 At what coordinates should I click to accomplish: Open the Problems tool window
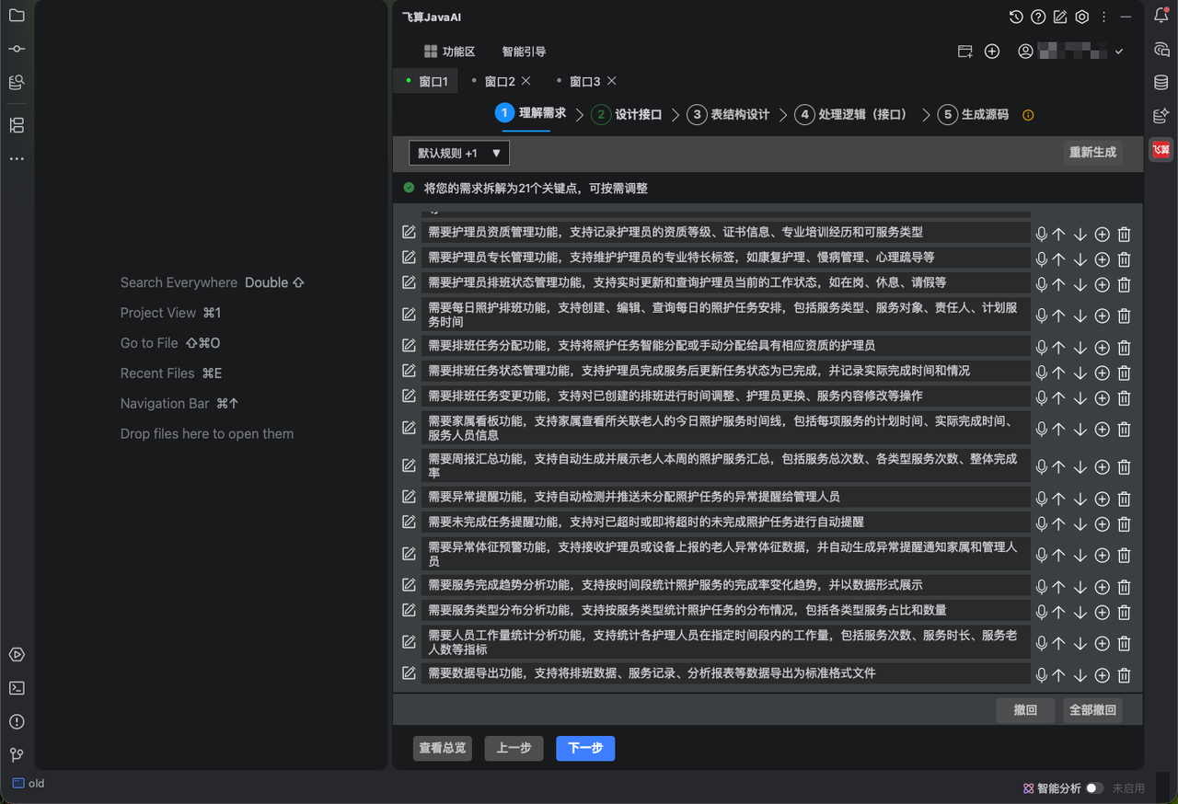[17, 721]
